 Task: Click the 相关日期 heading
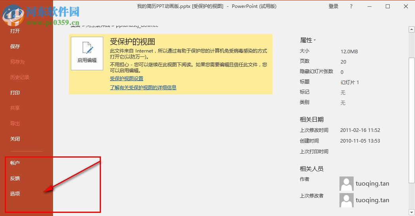coord(311,120)
